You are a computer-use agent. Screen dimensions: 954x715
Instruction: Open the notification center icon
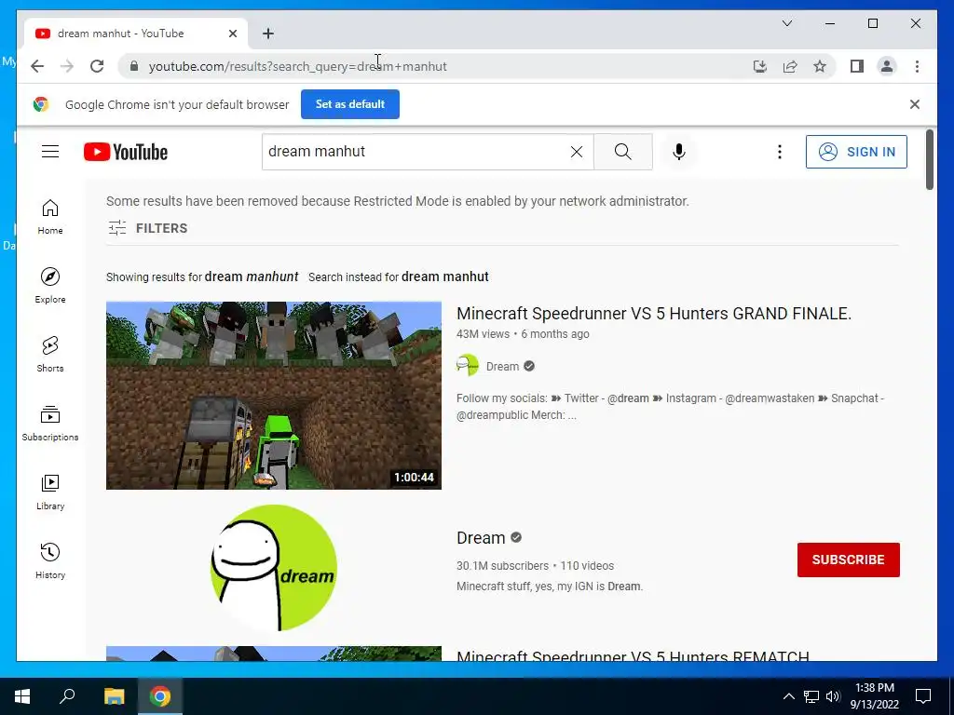pyautogui.click(x=923, y=696)
